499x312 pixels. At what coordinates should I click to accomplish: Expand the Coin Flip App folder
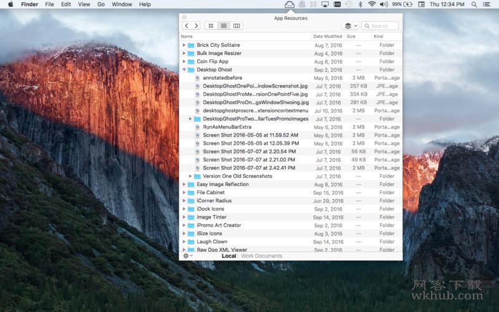pyautogui.click(x=184, y=61)
